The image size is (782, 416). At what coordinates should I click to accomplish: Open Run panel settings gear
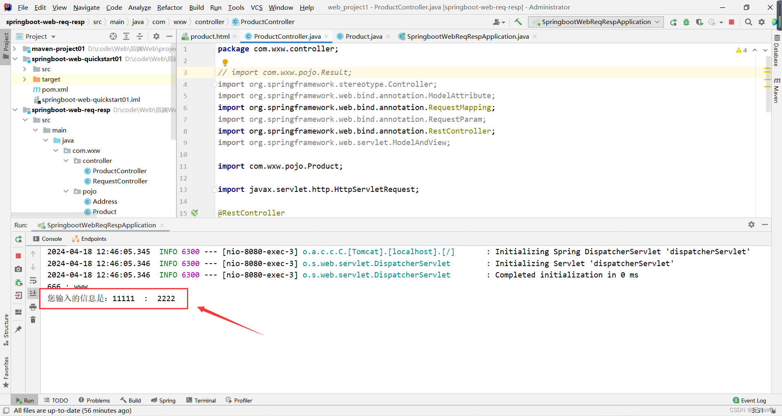(x=751, y=225)
